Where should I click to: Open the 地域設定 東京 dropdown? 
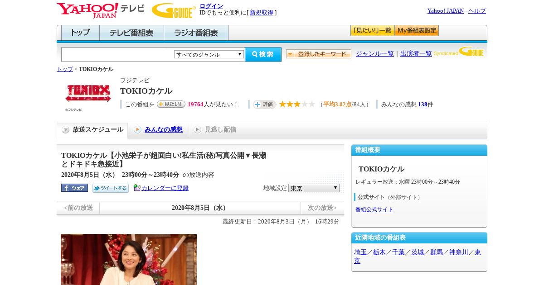(x=314, y=188)
